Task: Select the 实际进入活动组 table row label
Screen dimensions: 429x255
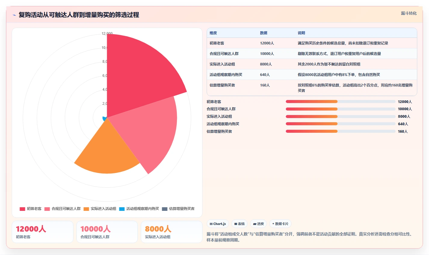Action: point(222,64)
